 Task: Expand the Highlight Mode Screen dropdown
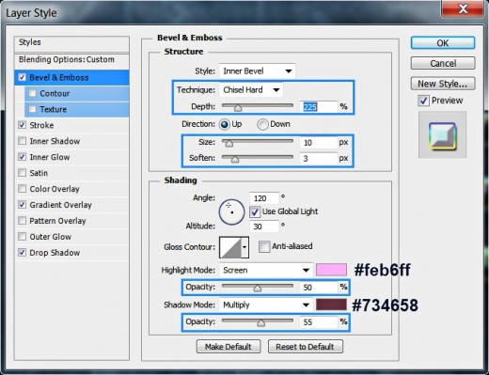pos(266,270)
